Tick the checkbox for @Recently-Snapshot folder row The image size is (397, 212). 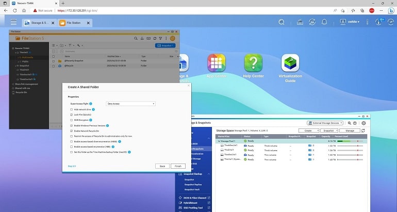(54, 61)
